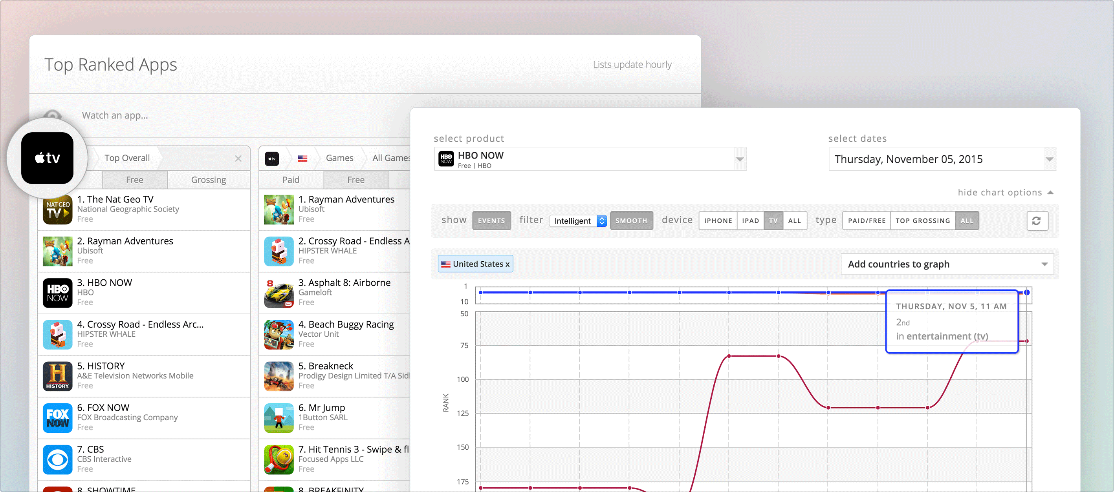
Task: Click 'Lists update hourly' text
Action: coord(632,64)
